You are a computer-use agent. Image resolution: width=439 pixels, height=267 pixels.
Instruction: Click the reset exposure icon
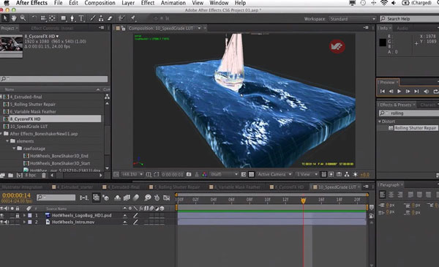pyautogui.click(x=356, y=174)
